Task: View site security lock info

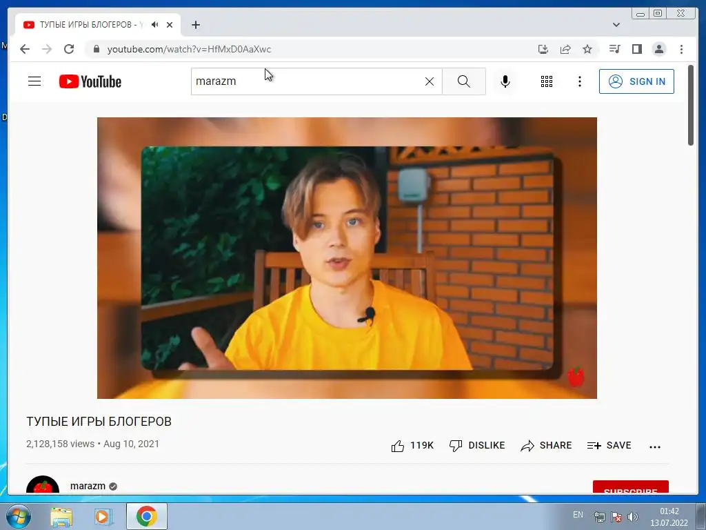Action: click(96, 49)
